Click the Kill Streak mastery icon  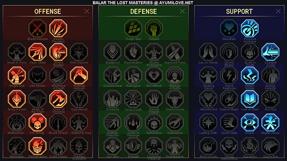(x=38, y=123)
